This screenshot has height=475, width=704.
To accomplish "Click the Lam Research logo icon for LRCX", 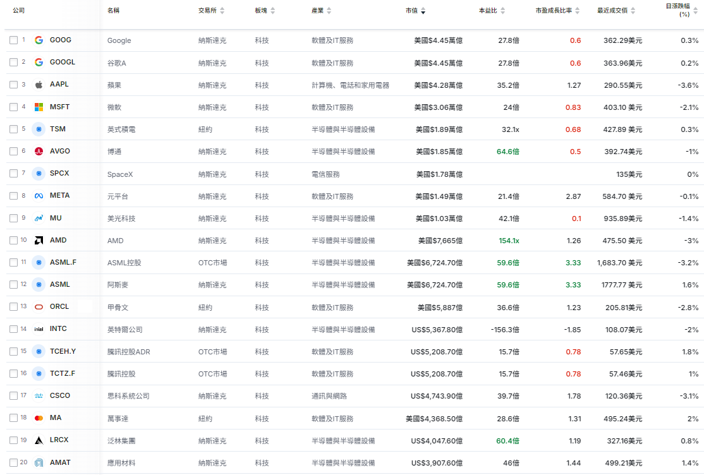I will click(39, 440).
